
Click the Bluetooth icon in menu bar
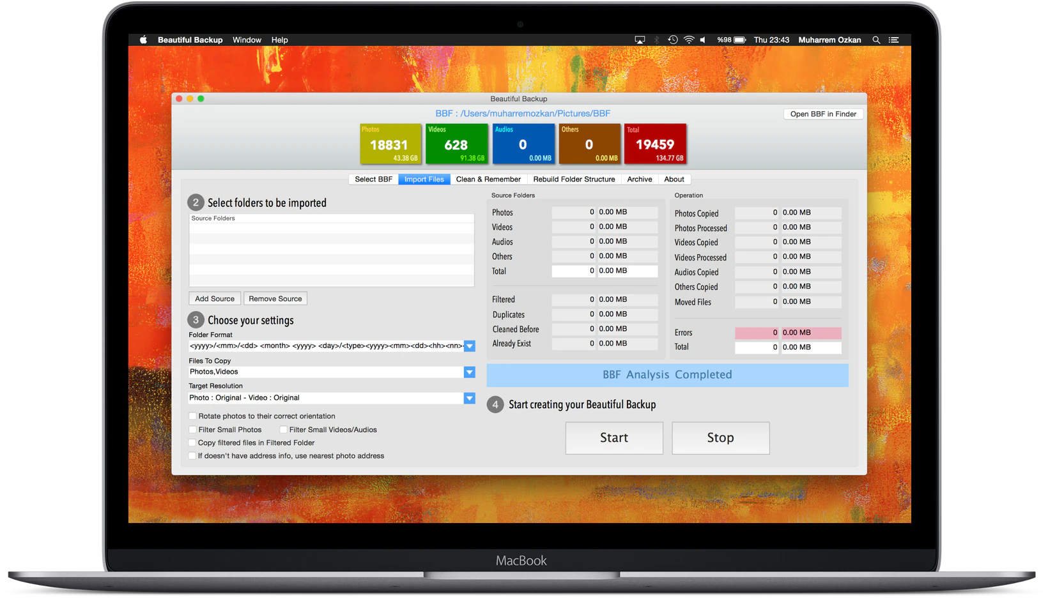[656, 40]
